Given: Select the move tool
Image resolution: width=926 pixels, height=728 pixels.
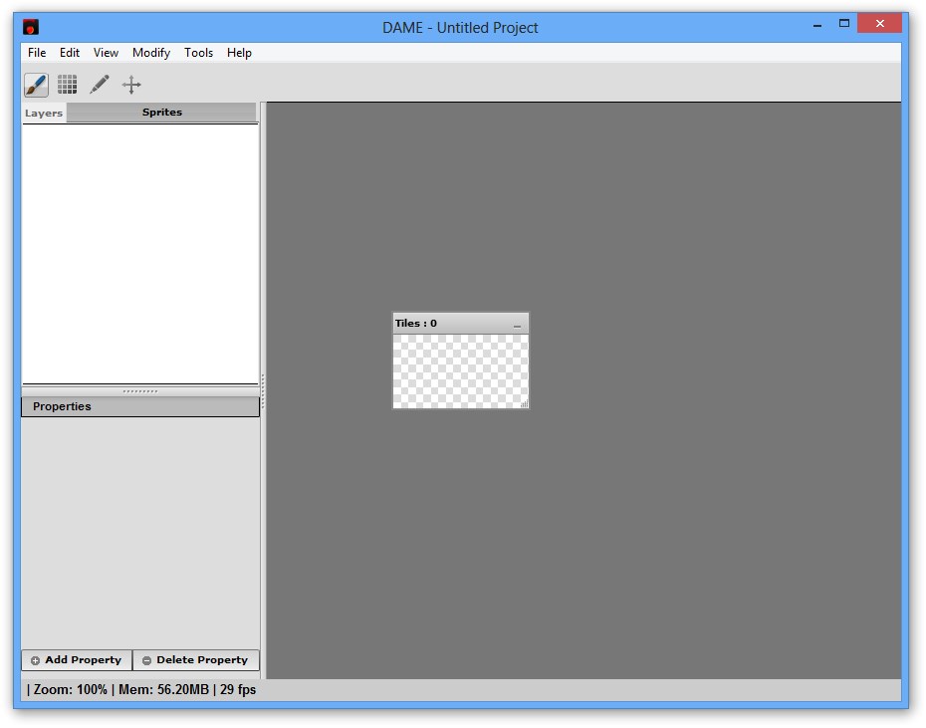Looking at the screenshot, I should click(x=130, y=85).
